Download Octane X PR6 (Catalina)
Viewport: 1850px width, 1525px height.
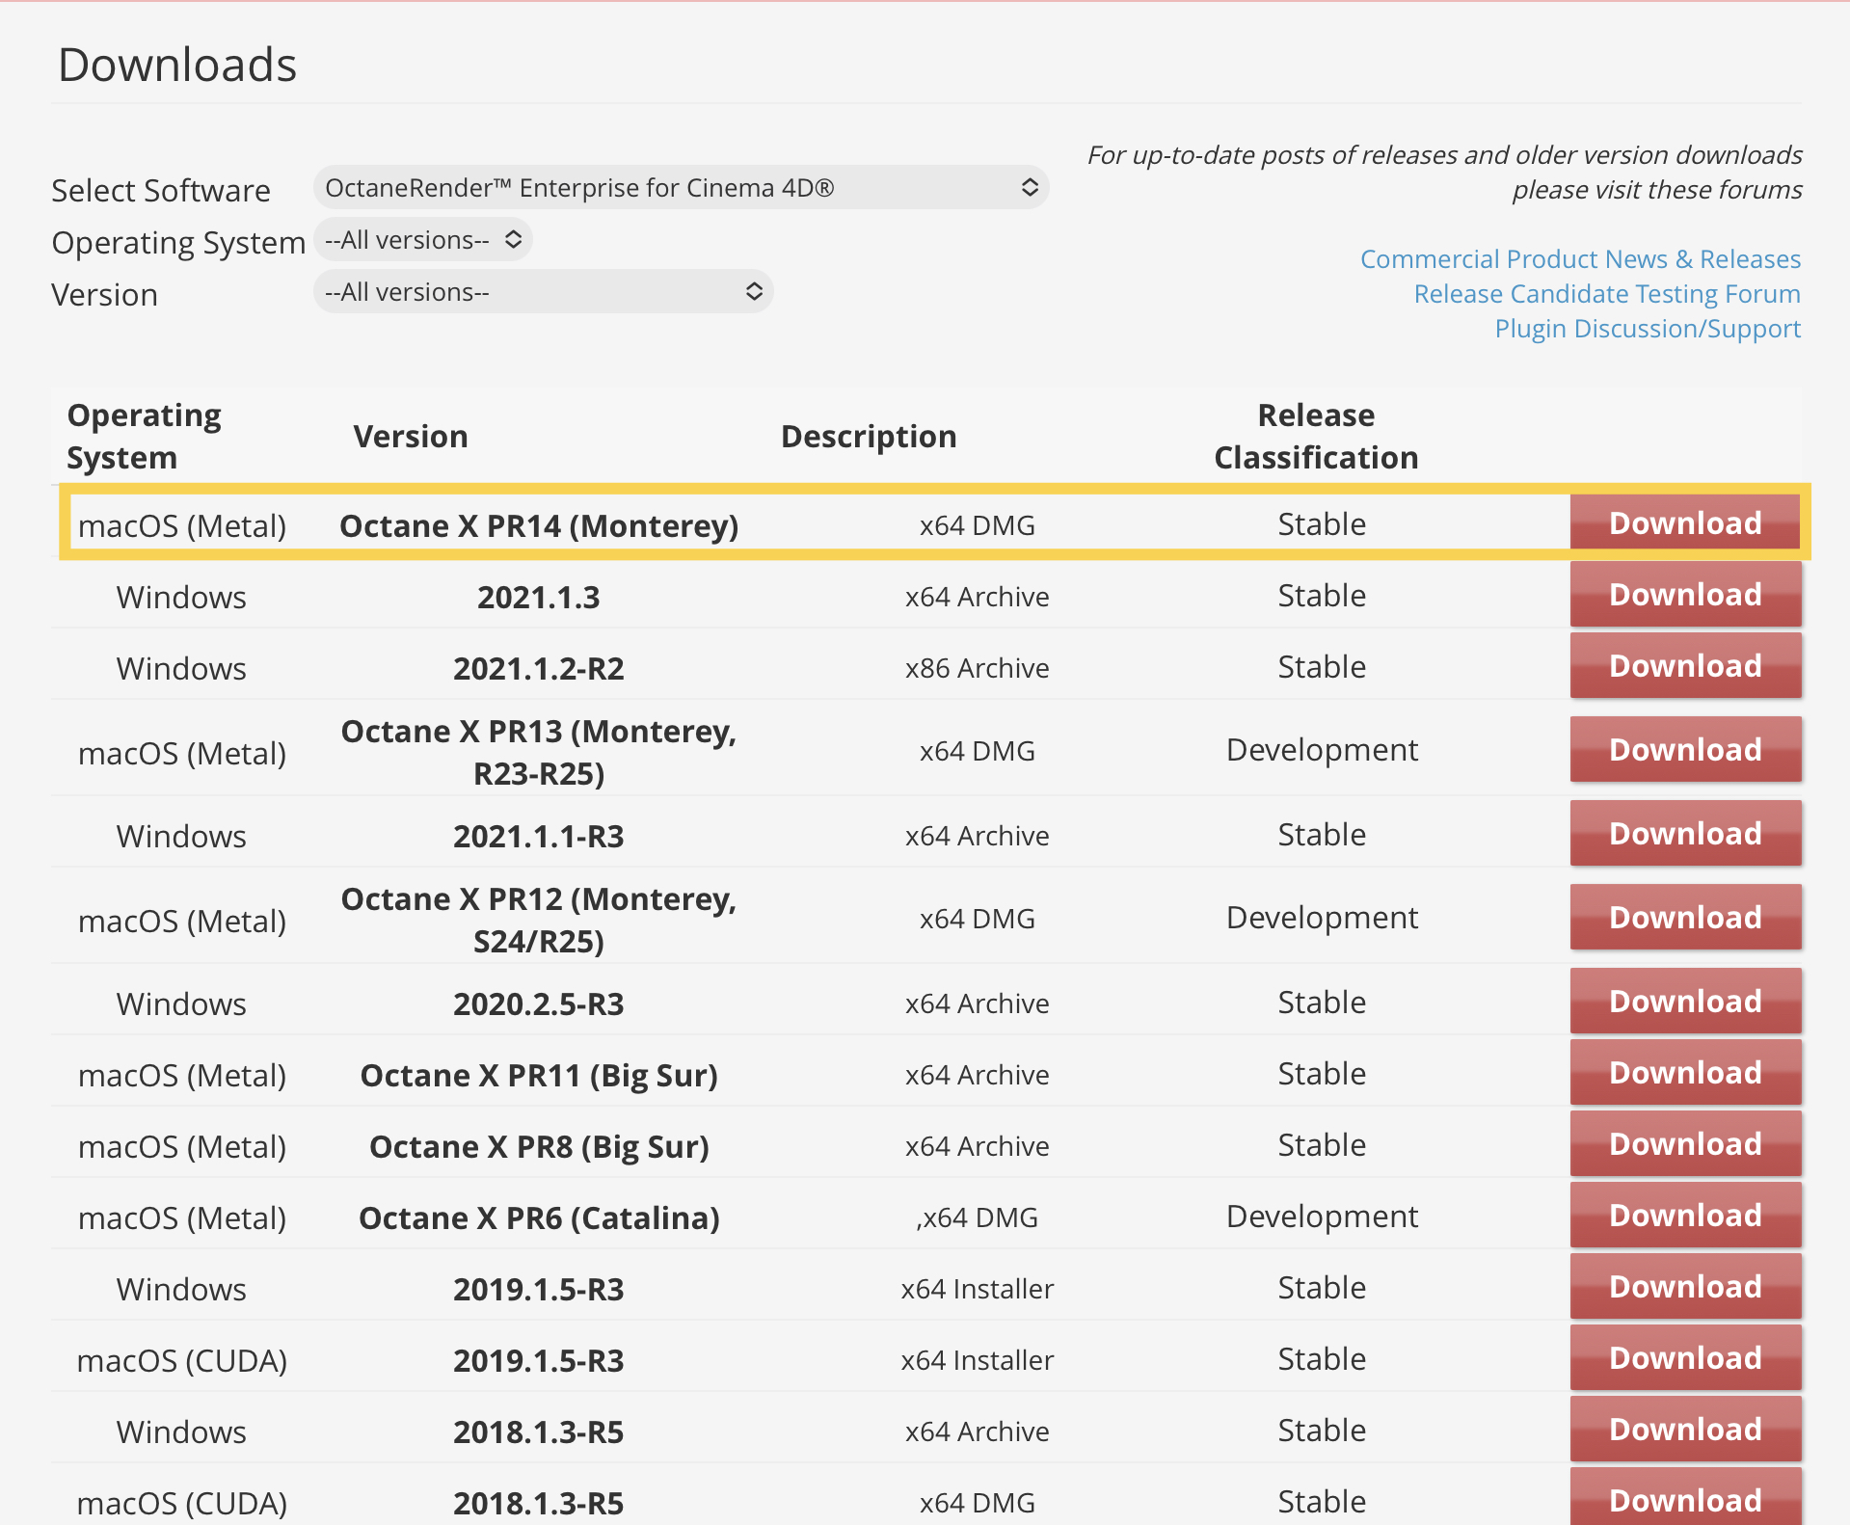tap(1685, 1215)
